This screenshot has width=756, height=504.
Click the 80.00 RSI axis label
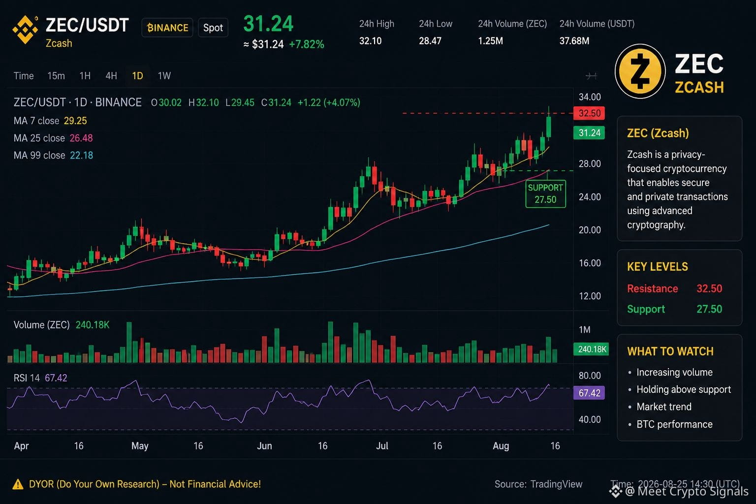coord(590,376)
